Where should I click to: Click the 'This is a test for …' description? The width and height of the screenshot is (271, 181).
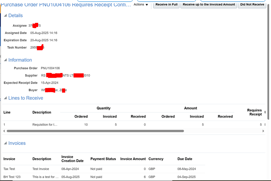[45, 177]
